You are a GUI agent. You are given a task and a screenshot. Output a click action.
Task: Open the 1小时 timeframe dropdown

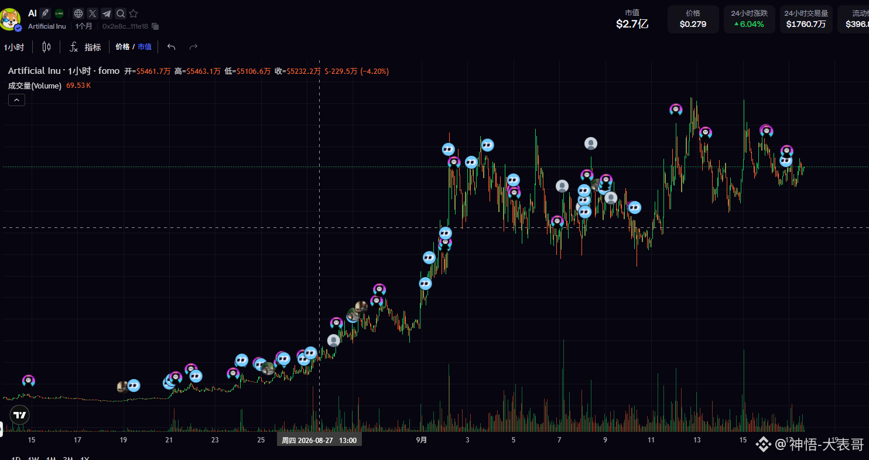(14, 47)
